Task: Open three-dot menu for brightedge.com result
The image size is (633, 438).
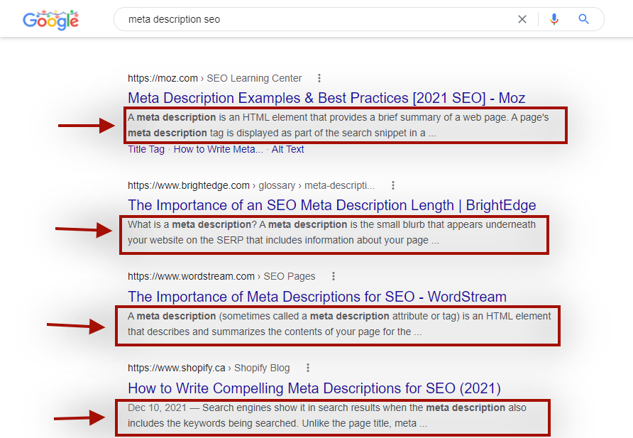Action: [x=393, y=185]
